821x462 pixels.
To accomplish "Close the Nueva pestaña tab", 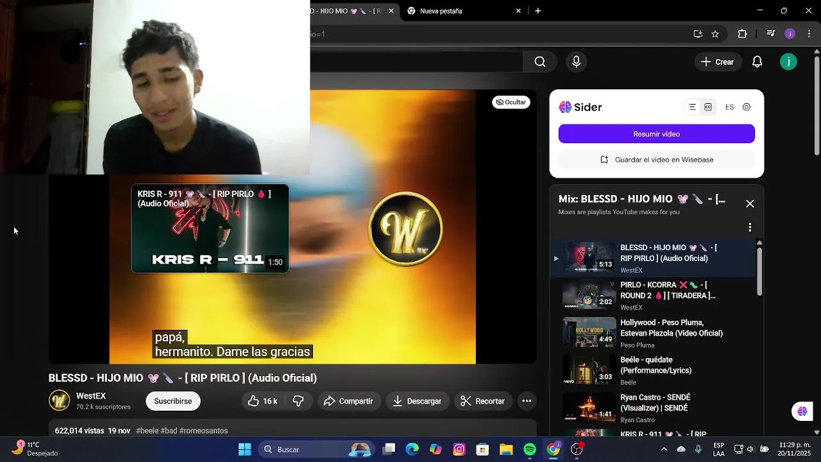I will point(518,11).
